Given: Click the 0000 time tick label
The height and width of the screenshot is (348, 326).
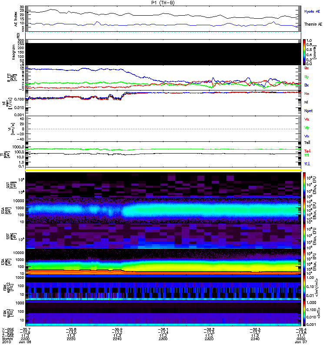Looking at the screenshot, I should 301,339.
